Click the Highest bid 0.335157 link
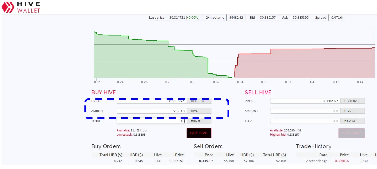 (x=284, y=135)
